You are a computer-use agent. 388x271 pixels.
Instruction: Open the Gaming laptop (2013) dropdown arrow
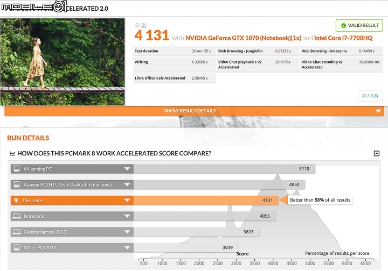click(127, 232)
